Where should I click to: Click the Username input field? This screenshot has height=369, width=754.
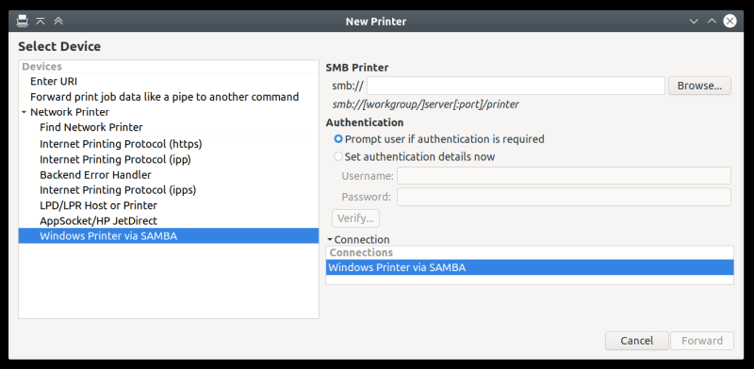pyautogui.click(x=564, y=176)
